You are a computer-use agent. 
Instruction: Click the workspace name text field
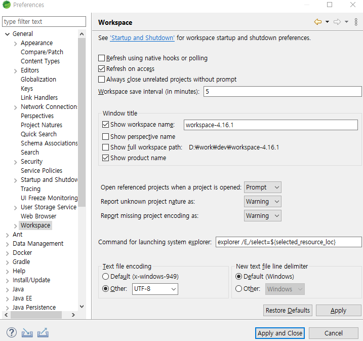click(x=271, y=125)
